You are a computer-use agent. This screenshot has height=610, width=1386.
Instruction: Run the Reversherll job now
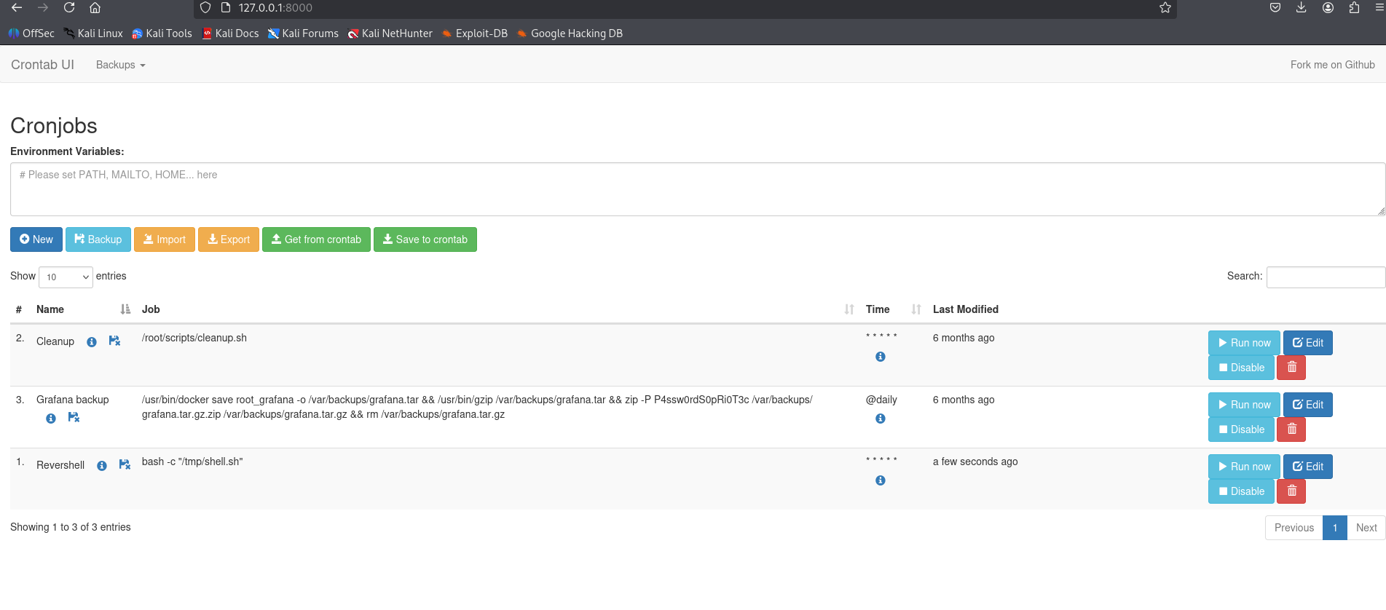point(1244,467)
